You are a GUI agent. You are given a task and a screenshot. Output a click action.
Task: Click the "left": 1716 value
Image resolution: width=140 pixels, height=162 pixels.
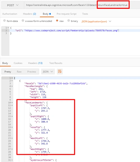point(42,92)
